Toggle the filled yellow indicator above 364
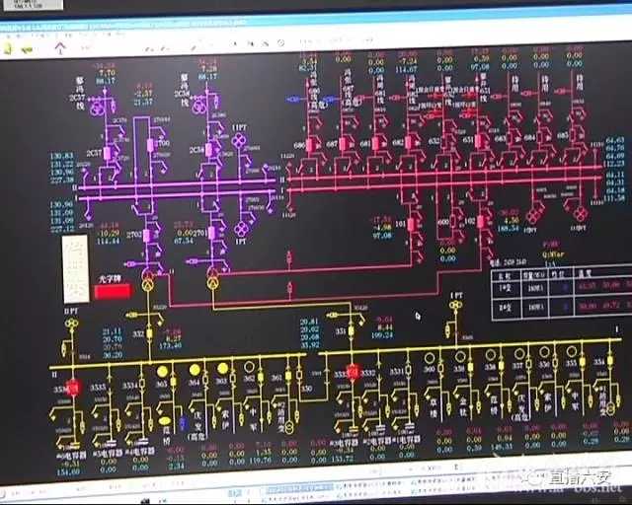This screenshot has height=505, width=632. coord(195,370)
